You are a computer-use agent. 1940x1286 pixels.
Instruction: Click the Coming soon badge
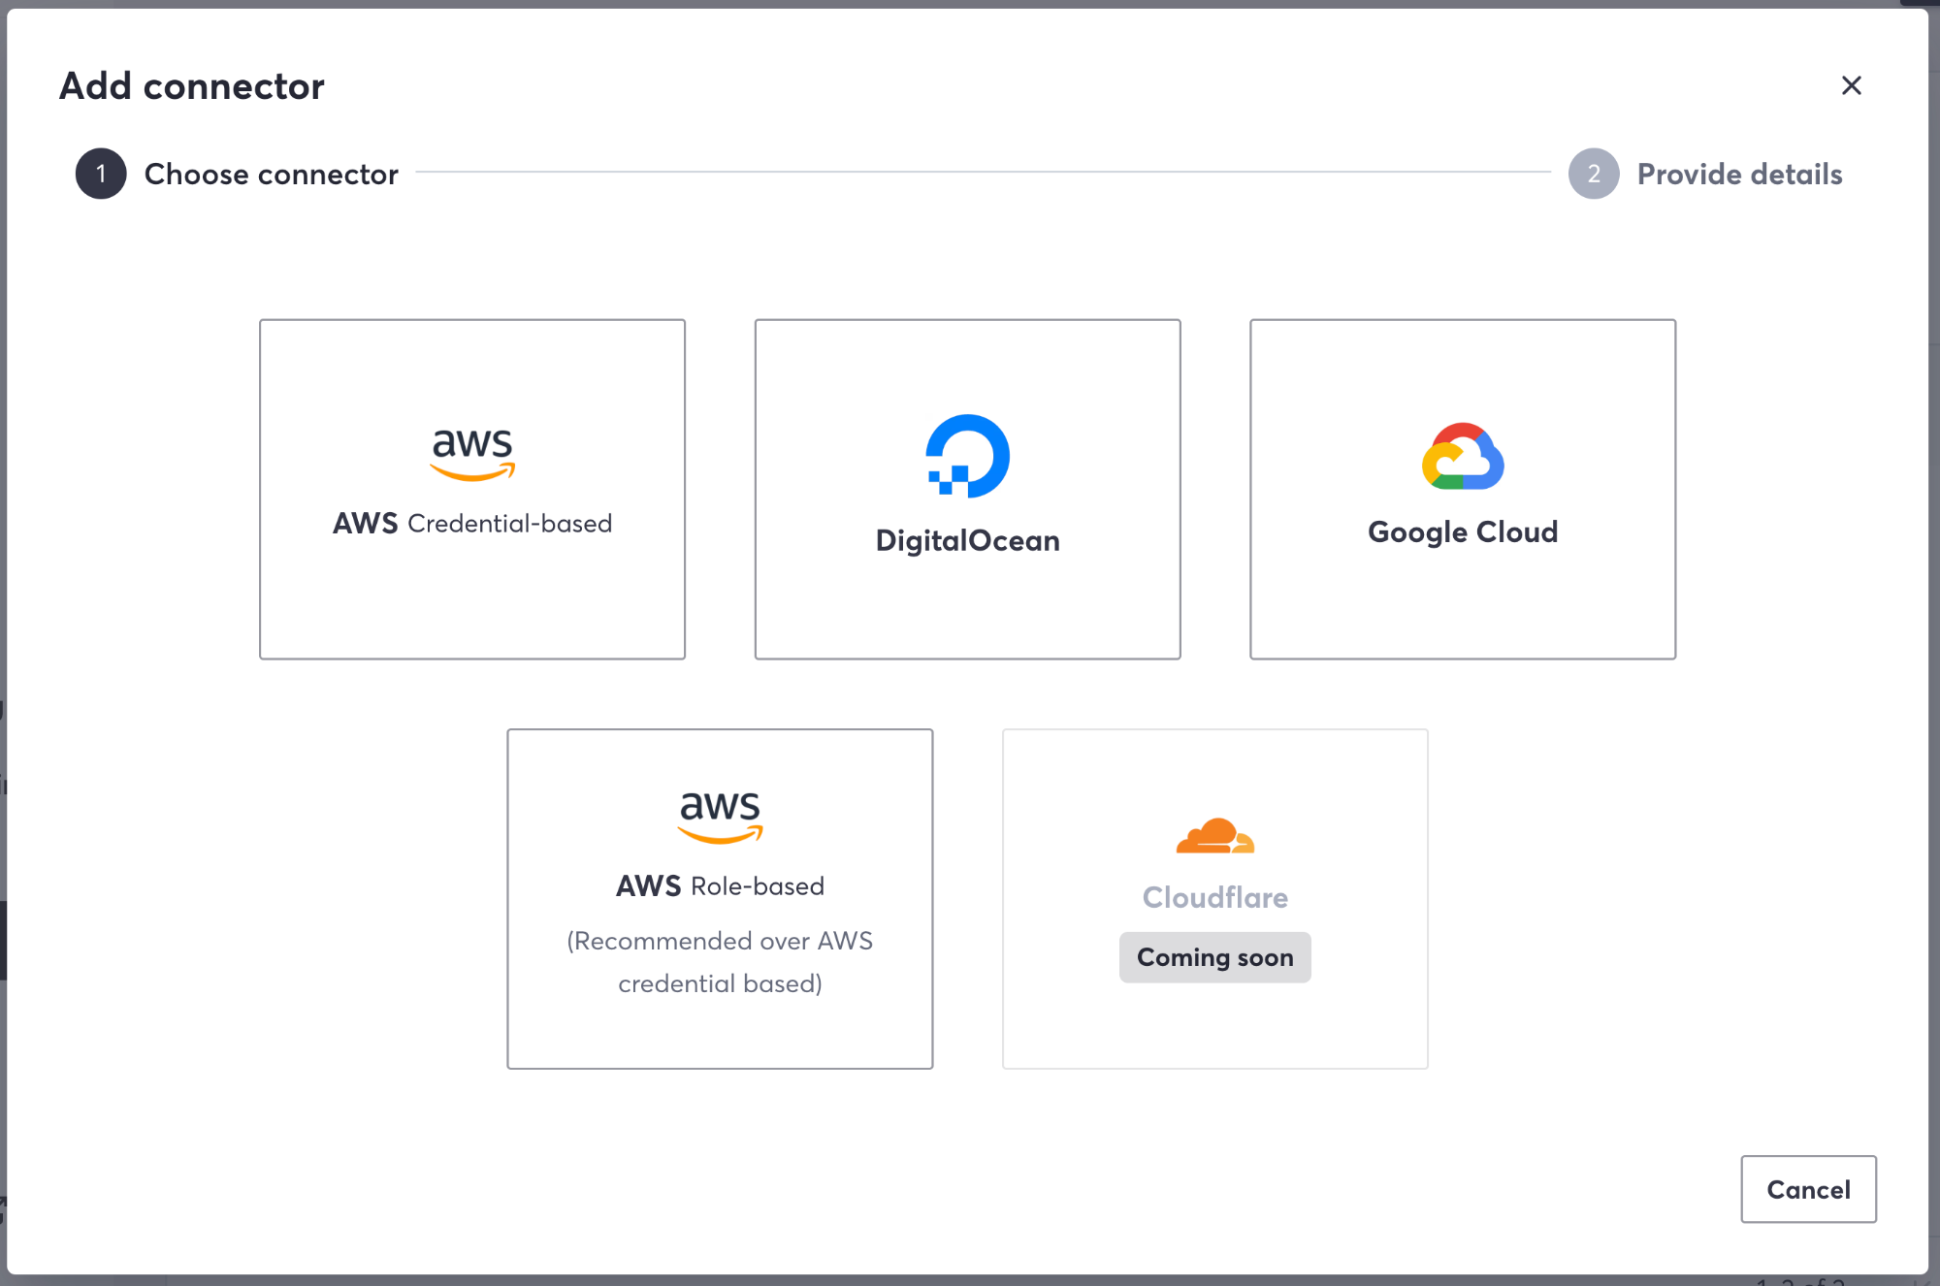tap(1214, 957)
